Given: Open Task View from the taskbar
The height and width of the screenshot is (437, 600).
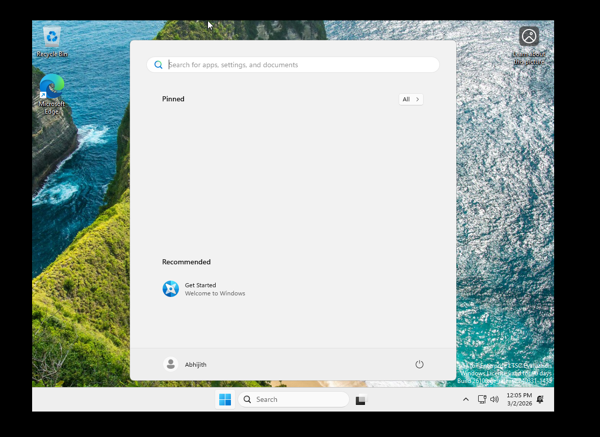Looking at the screenshot, I should [x=361, y=399].
